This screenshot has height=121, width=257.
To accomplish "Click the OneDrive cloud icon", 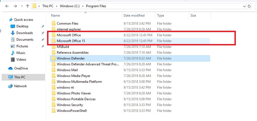I will [x=11, y=68].
